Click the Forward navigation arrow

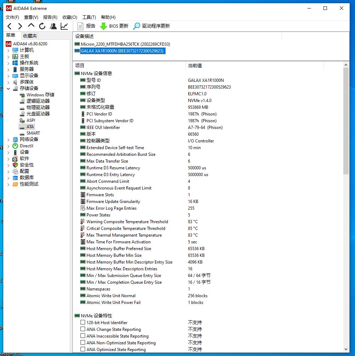20,26
